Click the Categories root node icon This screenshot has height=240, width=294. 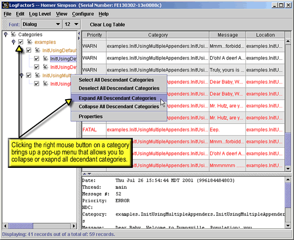(x=13, y=34)
